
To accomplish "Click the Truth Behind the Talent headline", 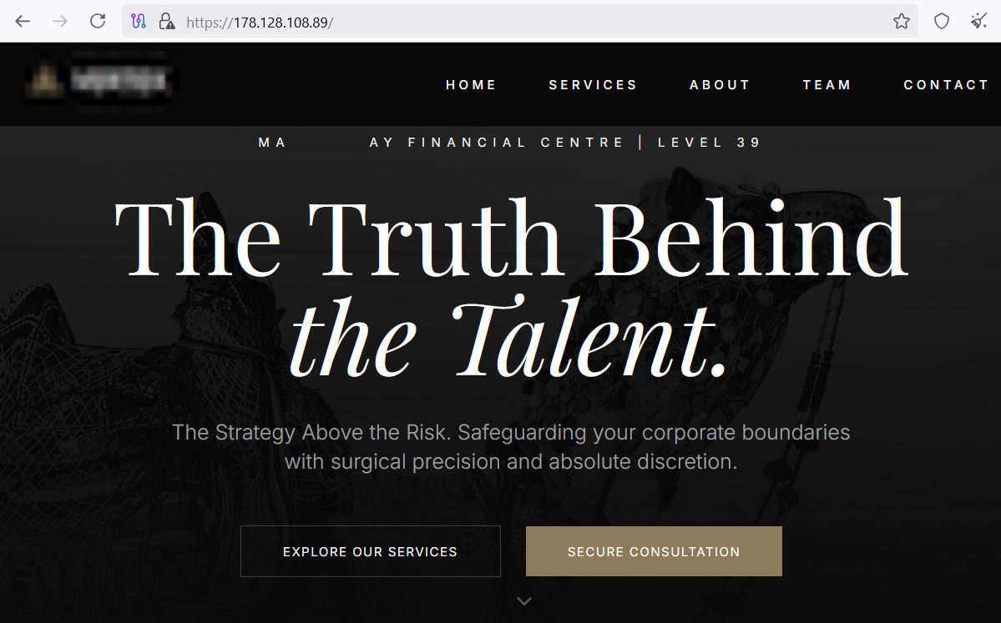I will tap(511, 286).
